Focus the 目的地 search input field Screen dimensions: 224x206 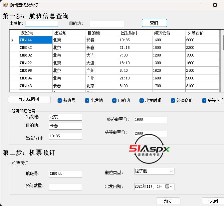tap(107, 24)
